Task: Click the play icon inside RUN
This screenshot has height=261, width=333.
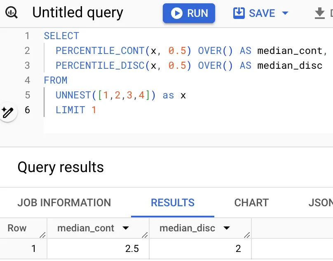Action: (176, 13)
